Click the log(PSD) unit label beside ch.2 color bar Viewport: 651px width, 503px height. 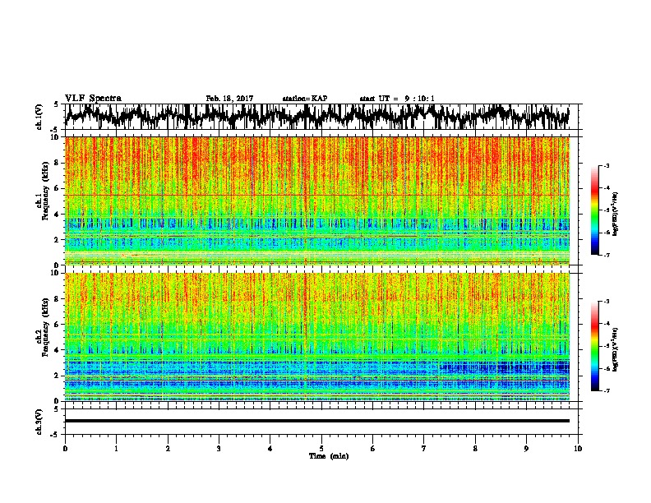[616, 349]
